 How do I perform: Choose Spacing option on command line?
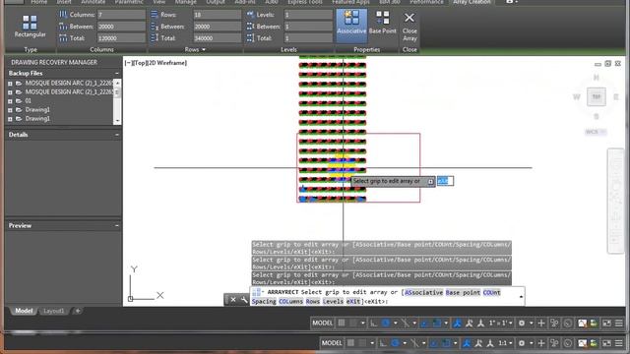coord(264,302)
